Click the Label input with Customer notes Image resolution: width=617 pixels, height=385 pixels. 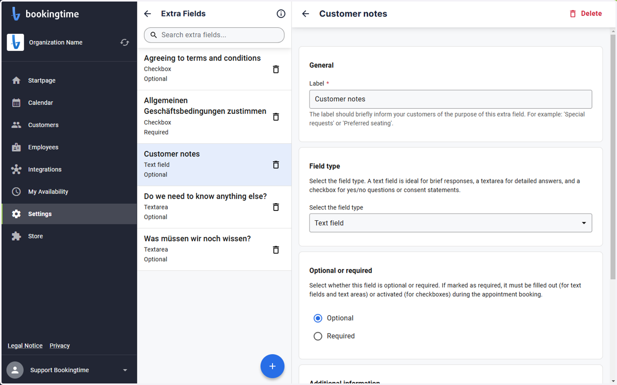tap(450, 99)
